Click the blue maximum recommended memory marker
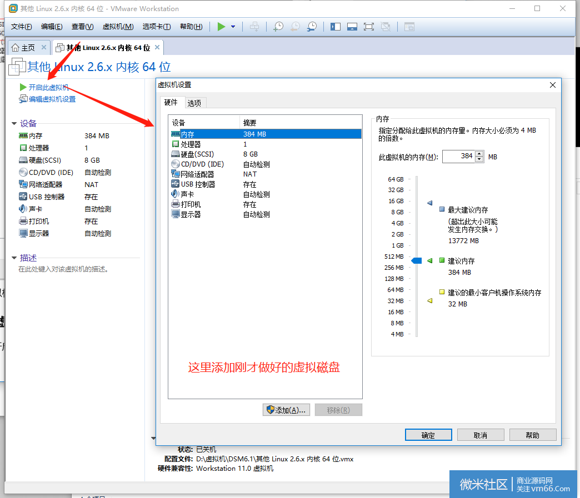 (x=430, y=203)
